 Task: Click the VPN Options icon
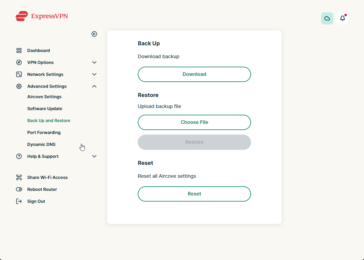pos(19,62)
